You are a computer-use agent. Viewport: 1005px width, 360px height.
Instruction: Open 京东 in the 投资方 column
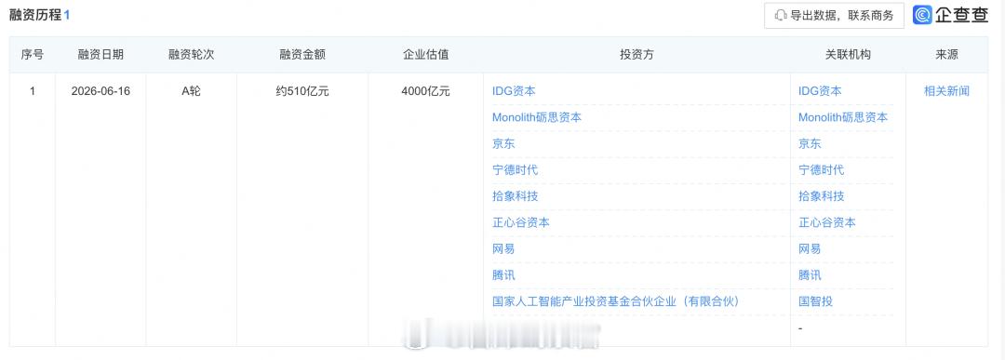[x=503, y=143]
